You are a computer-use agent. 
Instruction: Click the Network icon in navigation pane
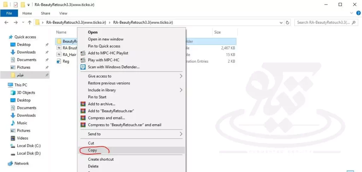(10, 164)
